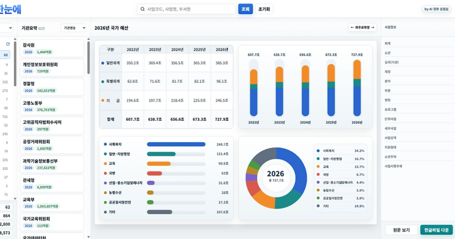Click the blue 사회복지 dot in the donut legend
Screen dimensions: 455x239
point(318,151)
